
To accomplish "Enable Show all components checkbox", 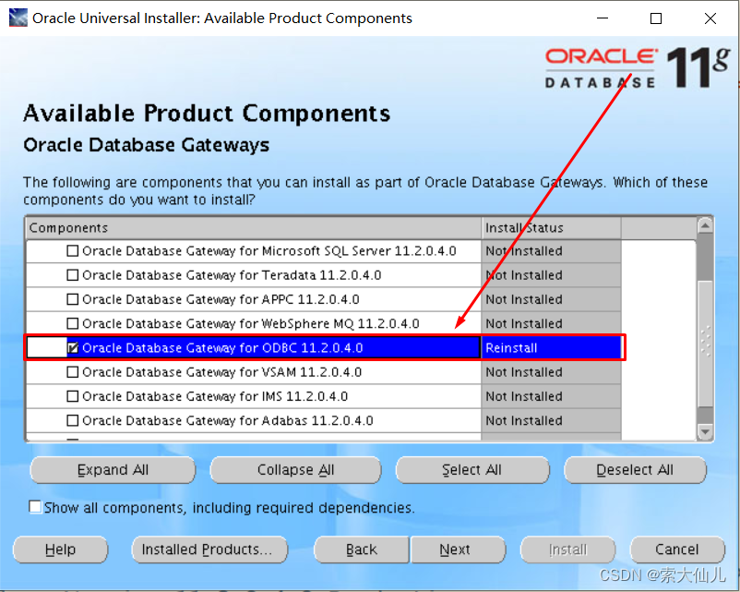I will (35, 507).
